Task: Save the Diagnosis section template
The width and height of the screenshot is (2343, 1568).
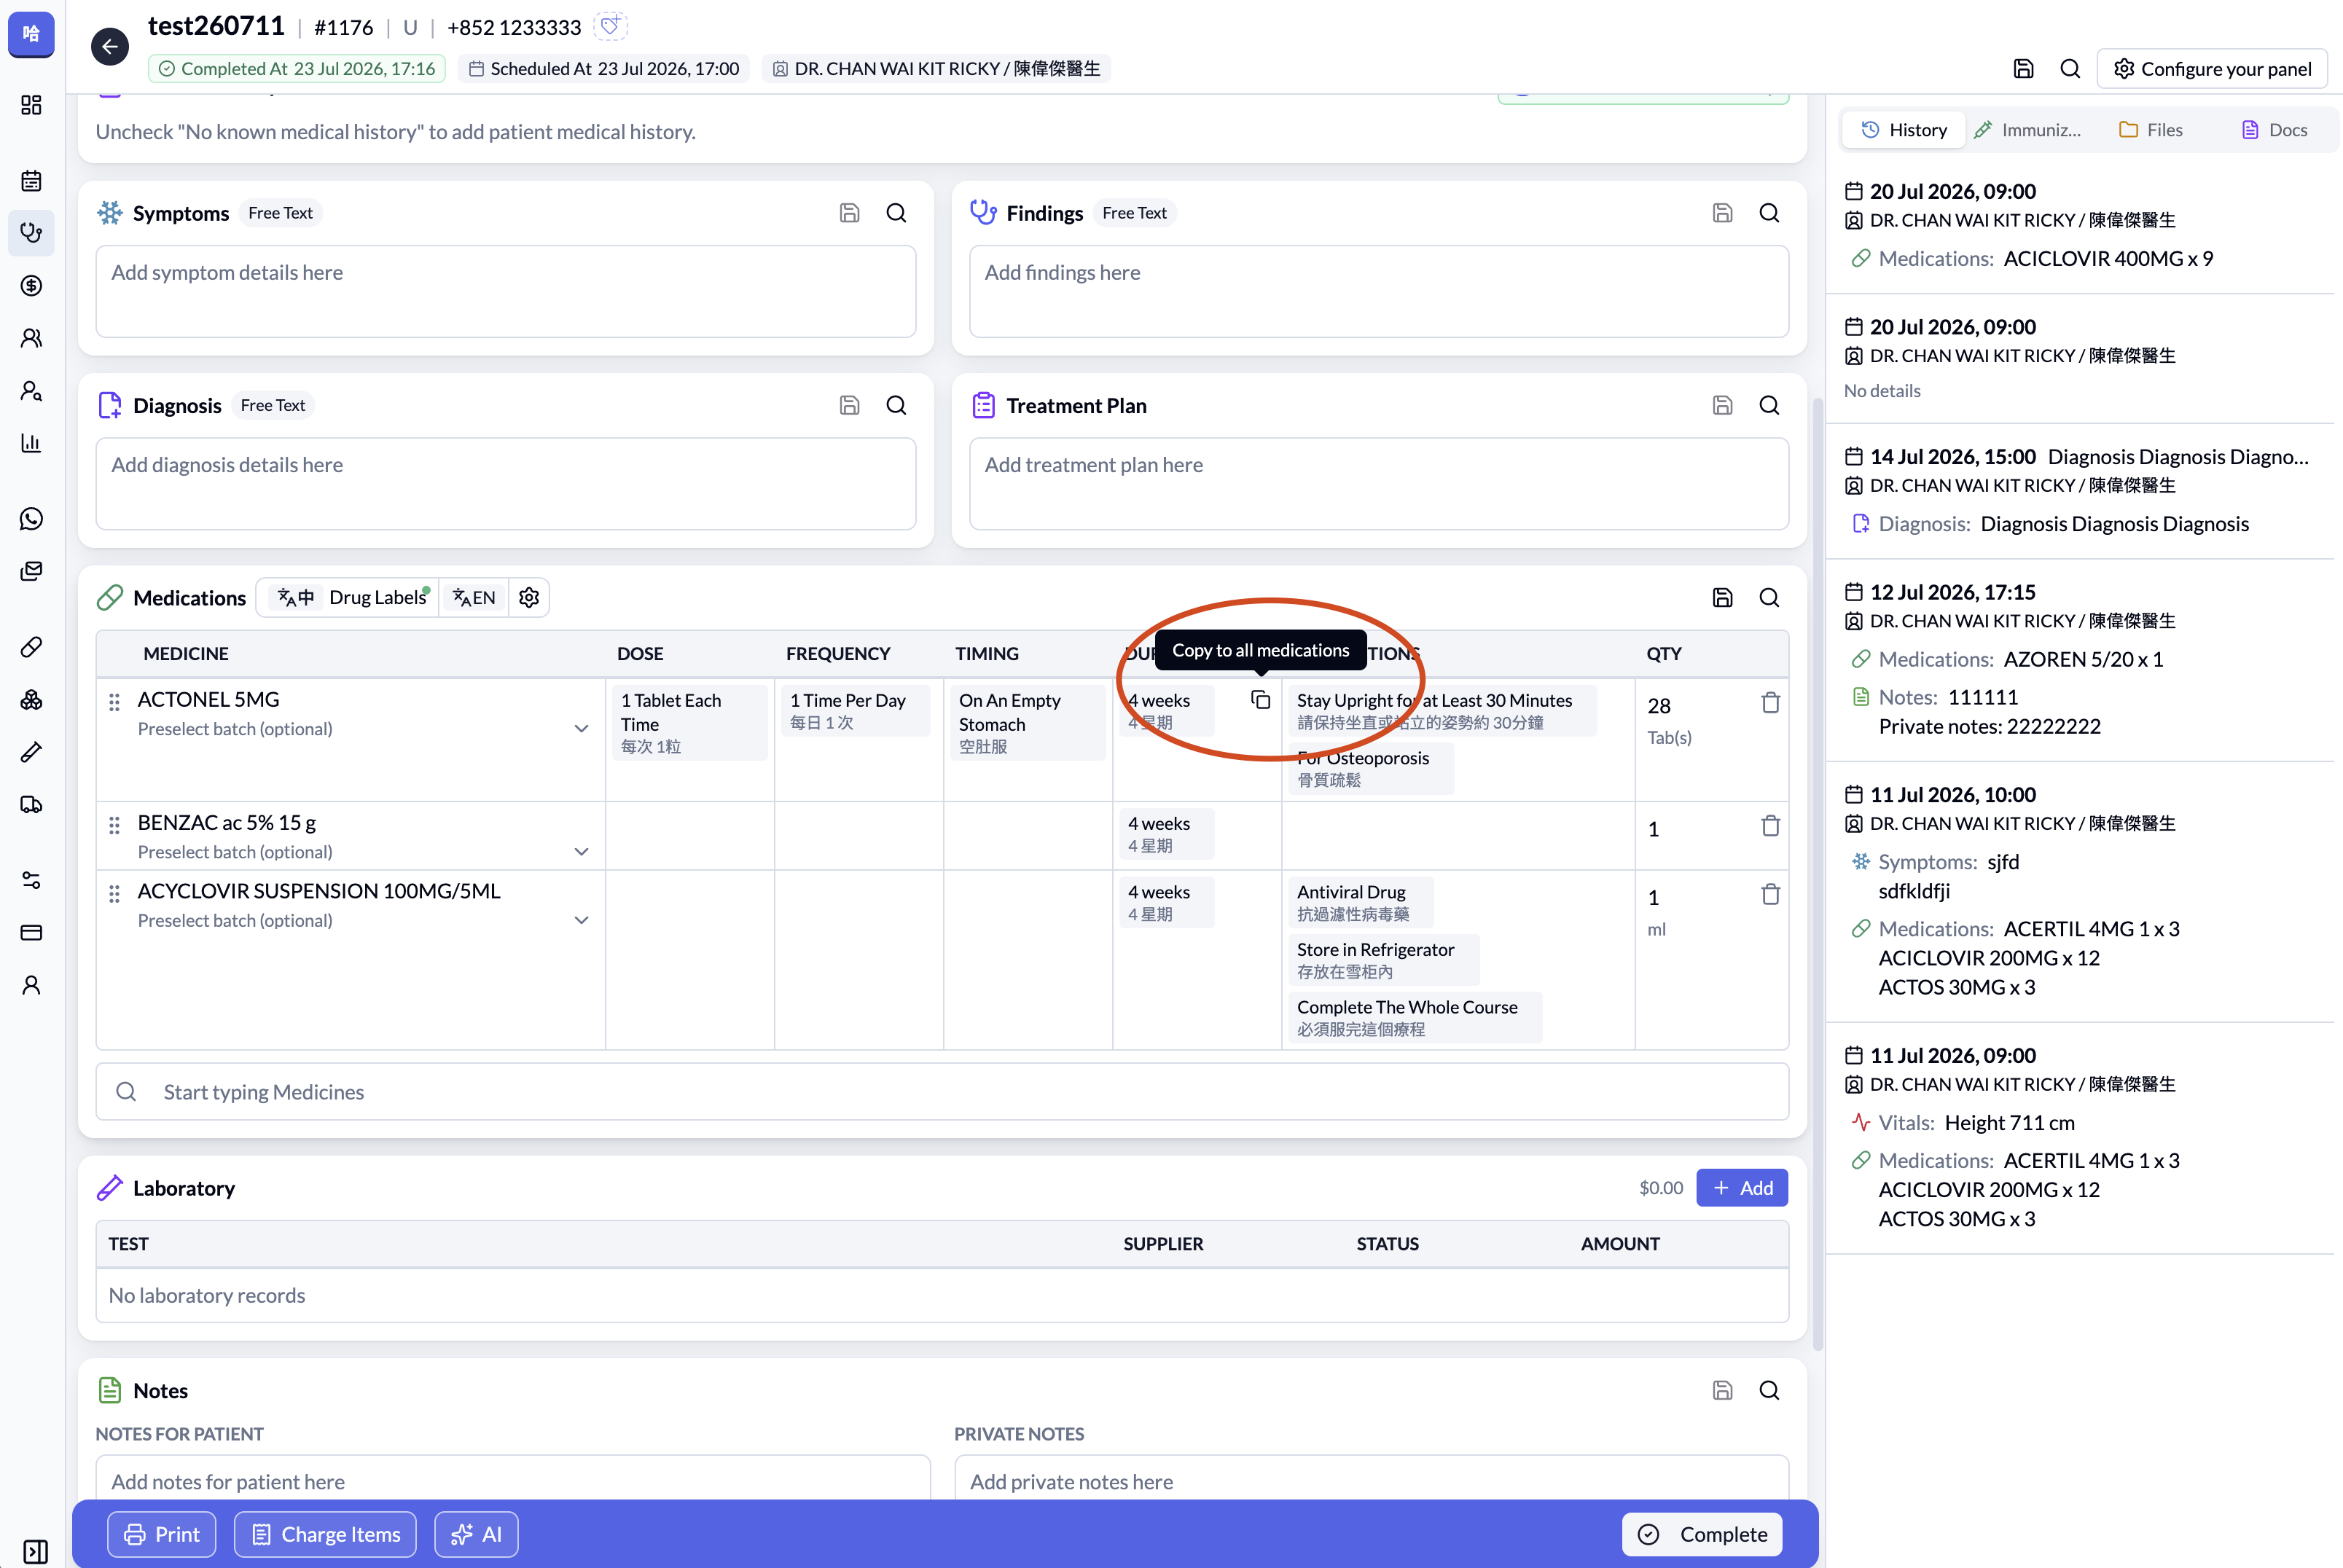Action: (849, 405)
